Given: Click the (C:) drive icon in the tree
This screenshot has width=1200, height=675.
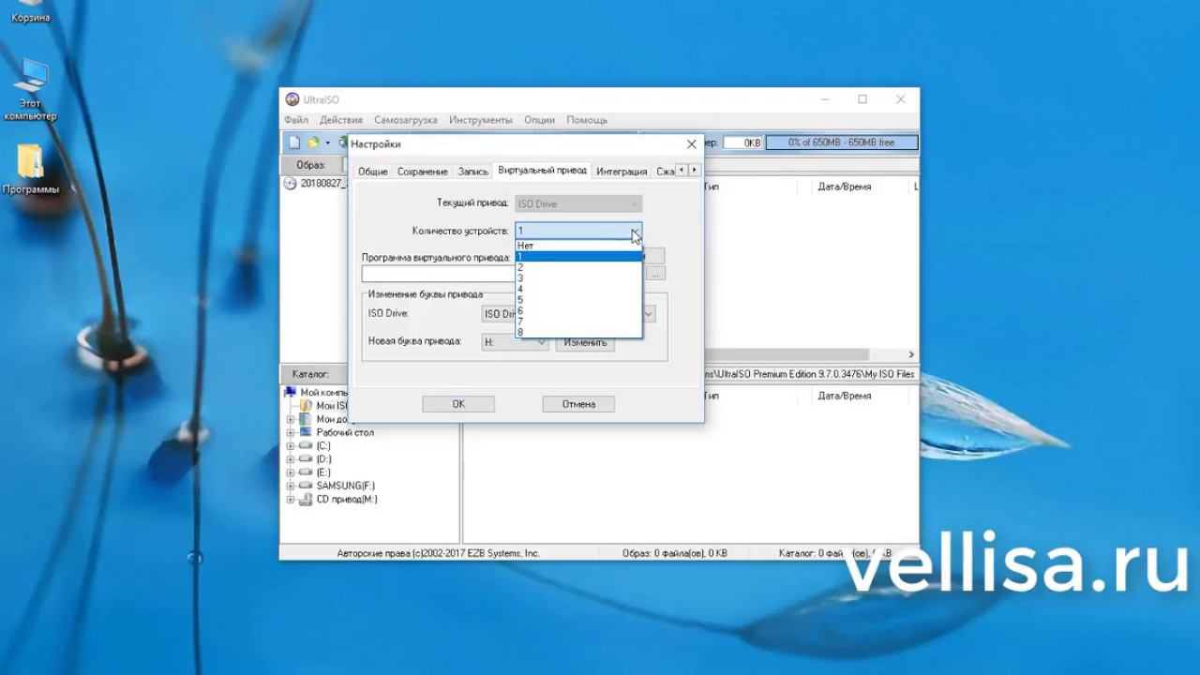Looking at the screenshot, I should coord(306,446).
